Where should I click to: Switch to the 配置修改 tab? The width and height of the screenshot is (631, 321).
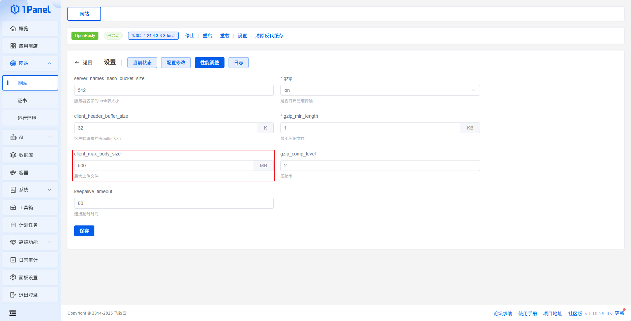[176, 63]
